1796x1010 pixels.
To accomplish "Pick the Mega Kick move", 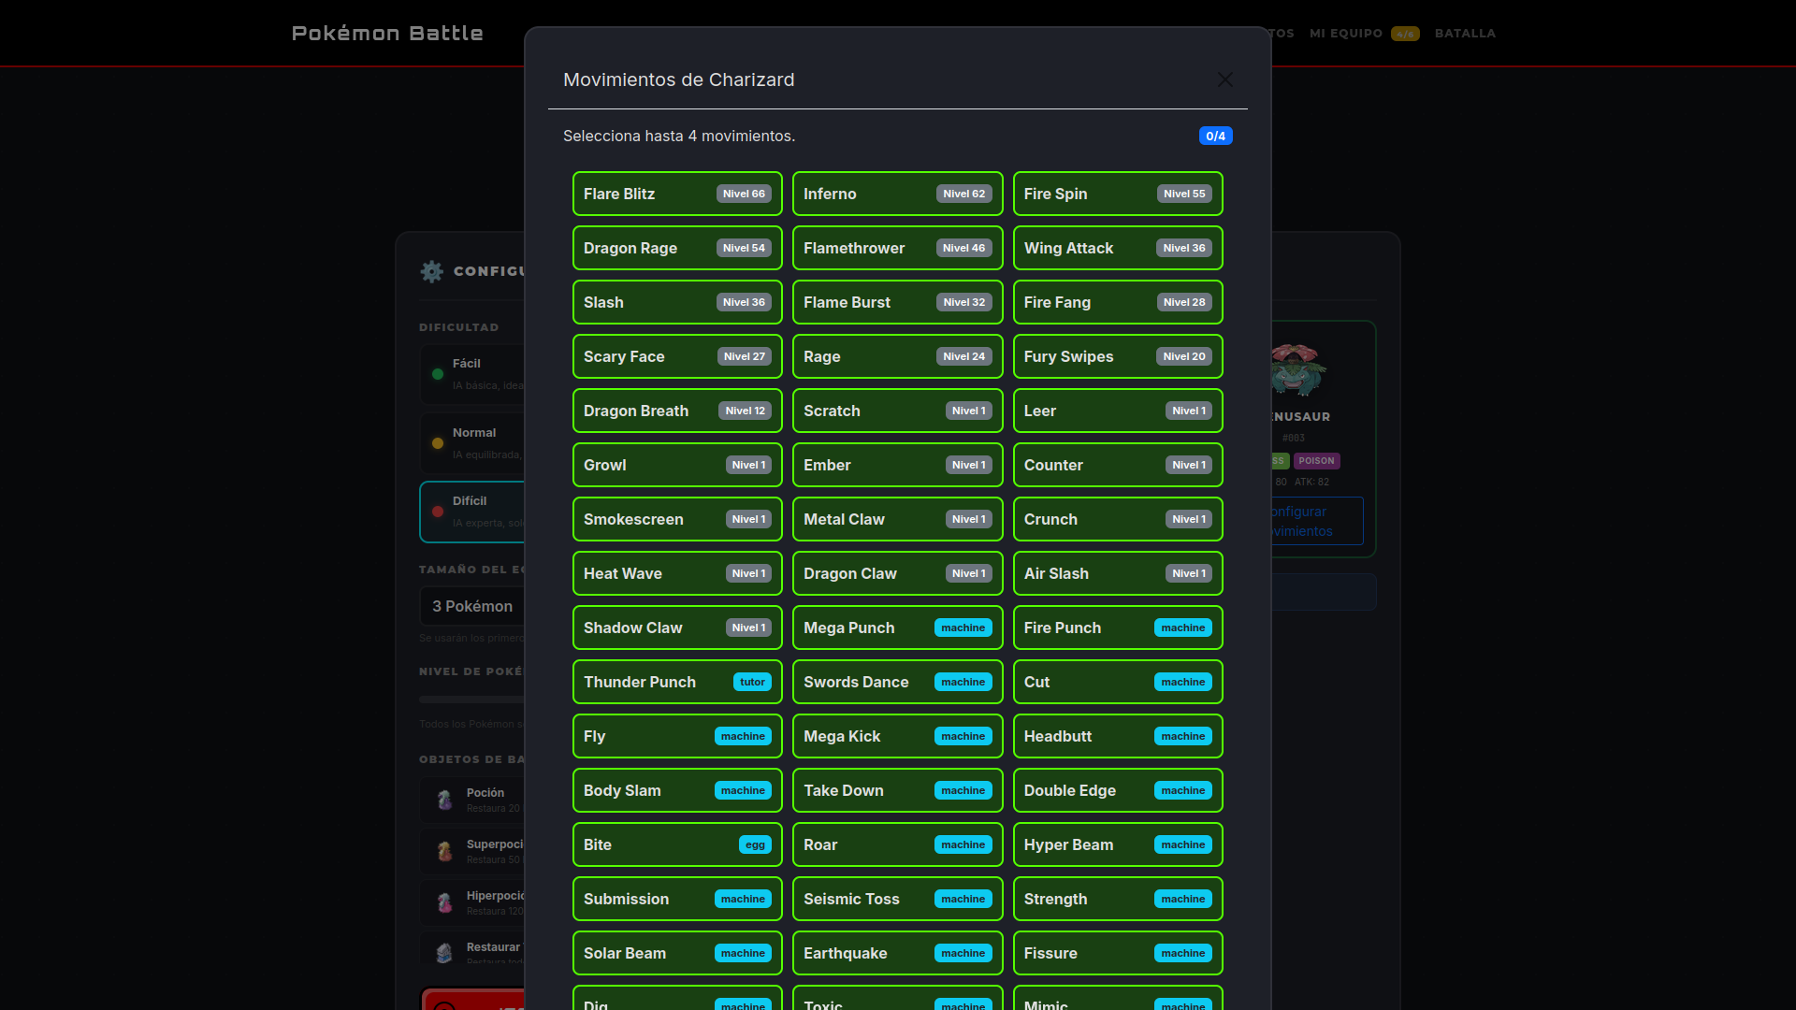I will [x=897, y=736].
